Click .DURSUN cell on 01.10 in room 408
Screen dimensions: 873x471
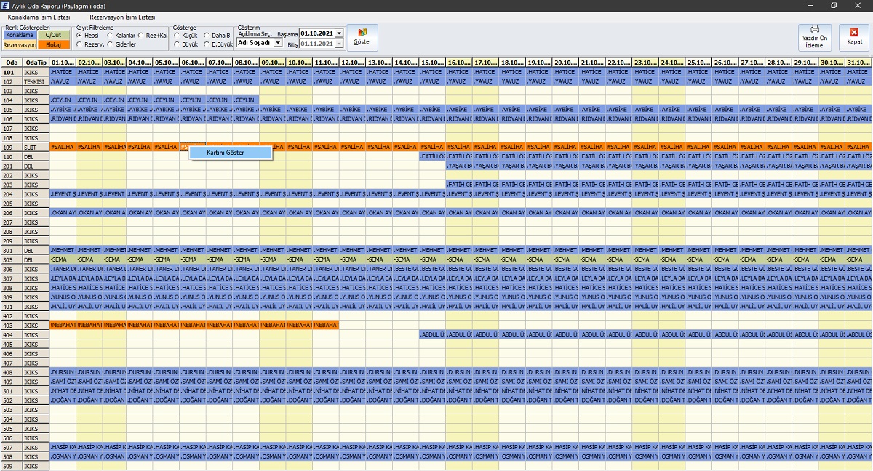(x=63, y=372)
